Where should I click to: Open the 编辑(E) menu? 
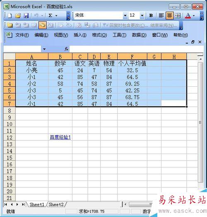click(41, 35)
